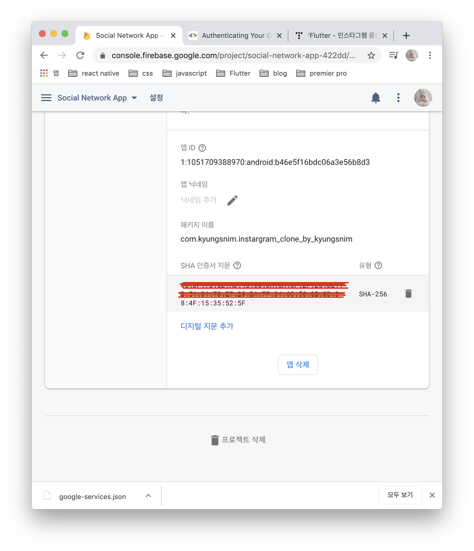
Task: Click 프로젝트 삭제 at the bottom
Action: [238, 440]
